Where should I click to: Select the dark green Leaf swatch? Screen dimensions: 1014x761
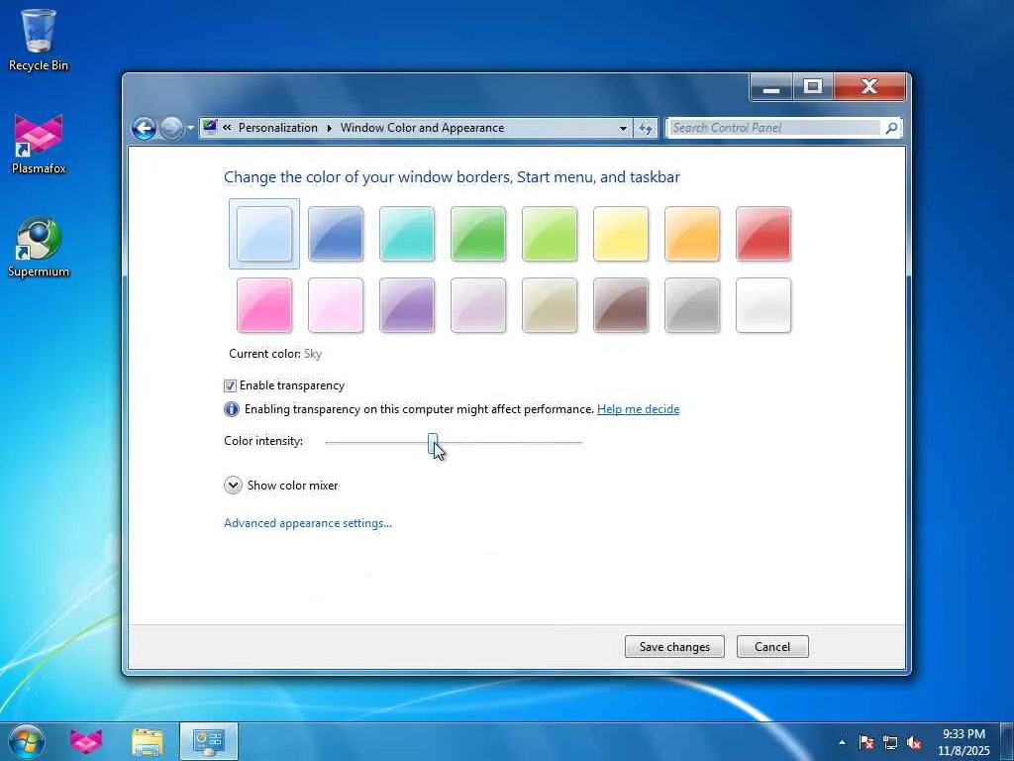(x=478, y=234)
